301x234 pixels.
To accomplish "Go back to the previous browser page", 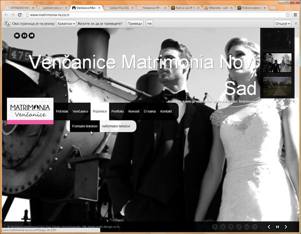I will (x=6, y=15).
